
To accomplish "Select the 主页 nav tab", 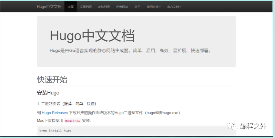I will coord(71,7).
